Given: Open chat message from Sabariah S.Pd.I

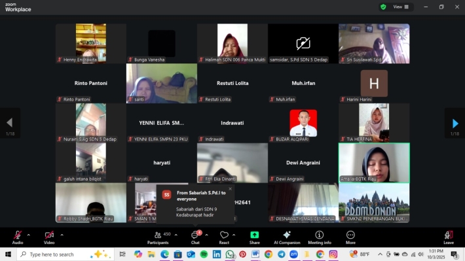Looking at the screenshot, I should click(195, 204).
